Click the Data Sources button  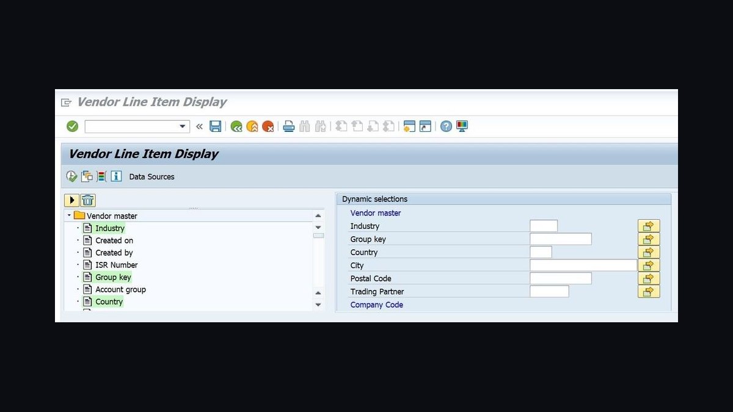click(x=151, y=177)
